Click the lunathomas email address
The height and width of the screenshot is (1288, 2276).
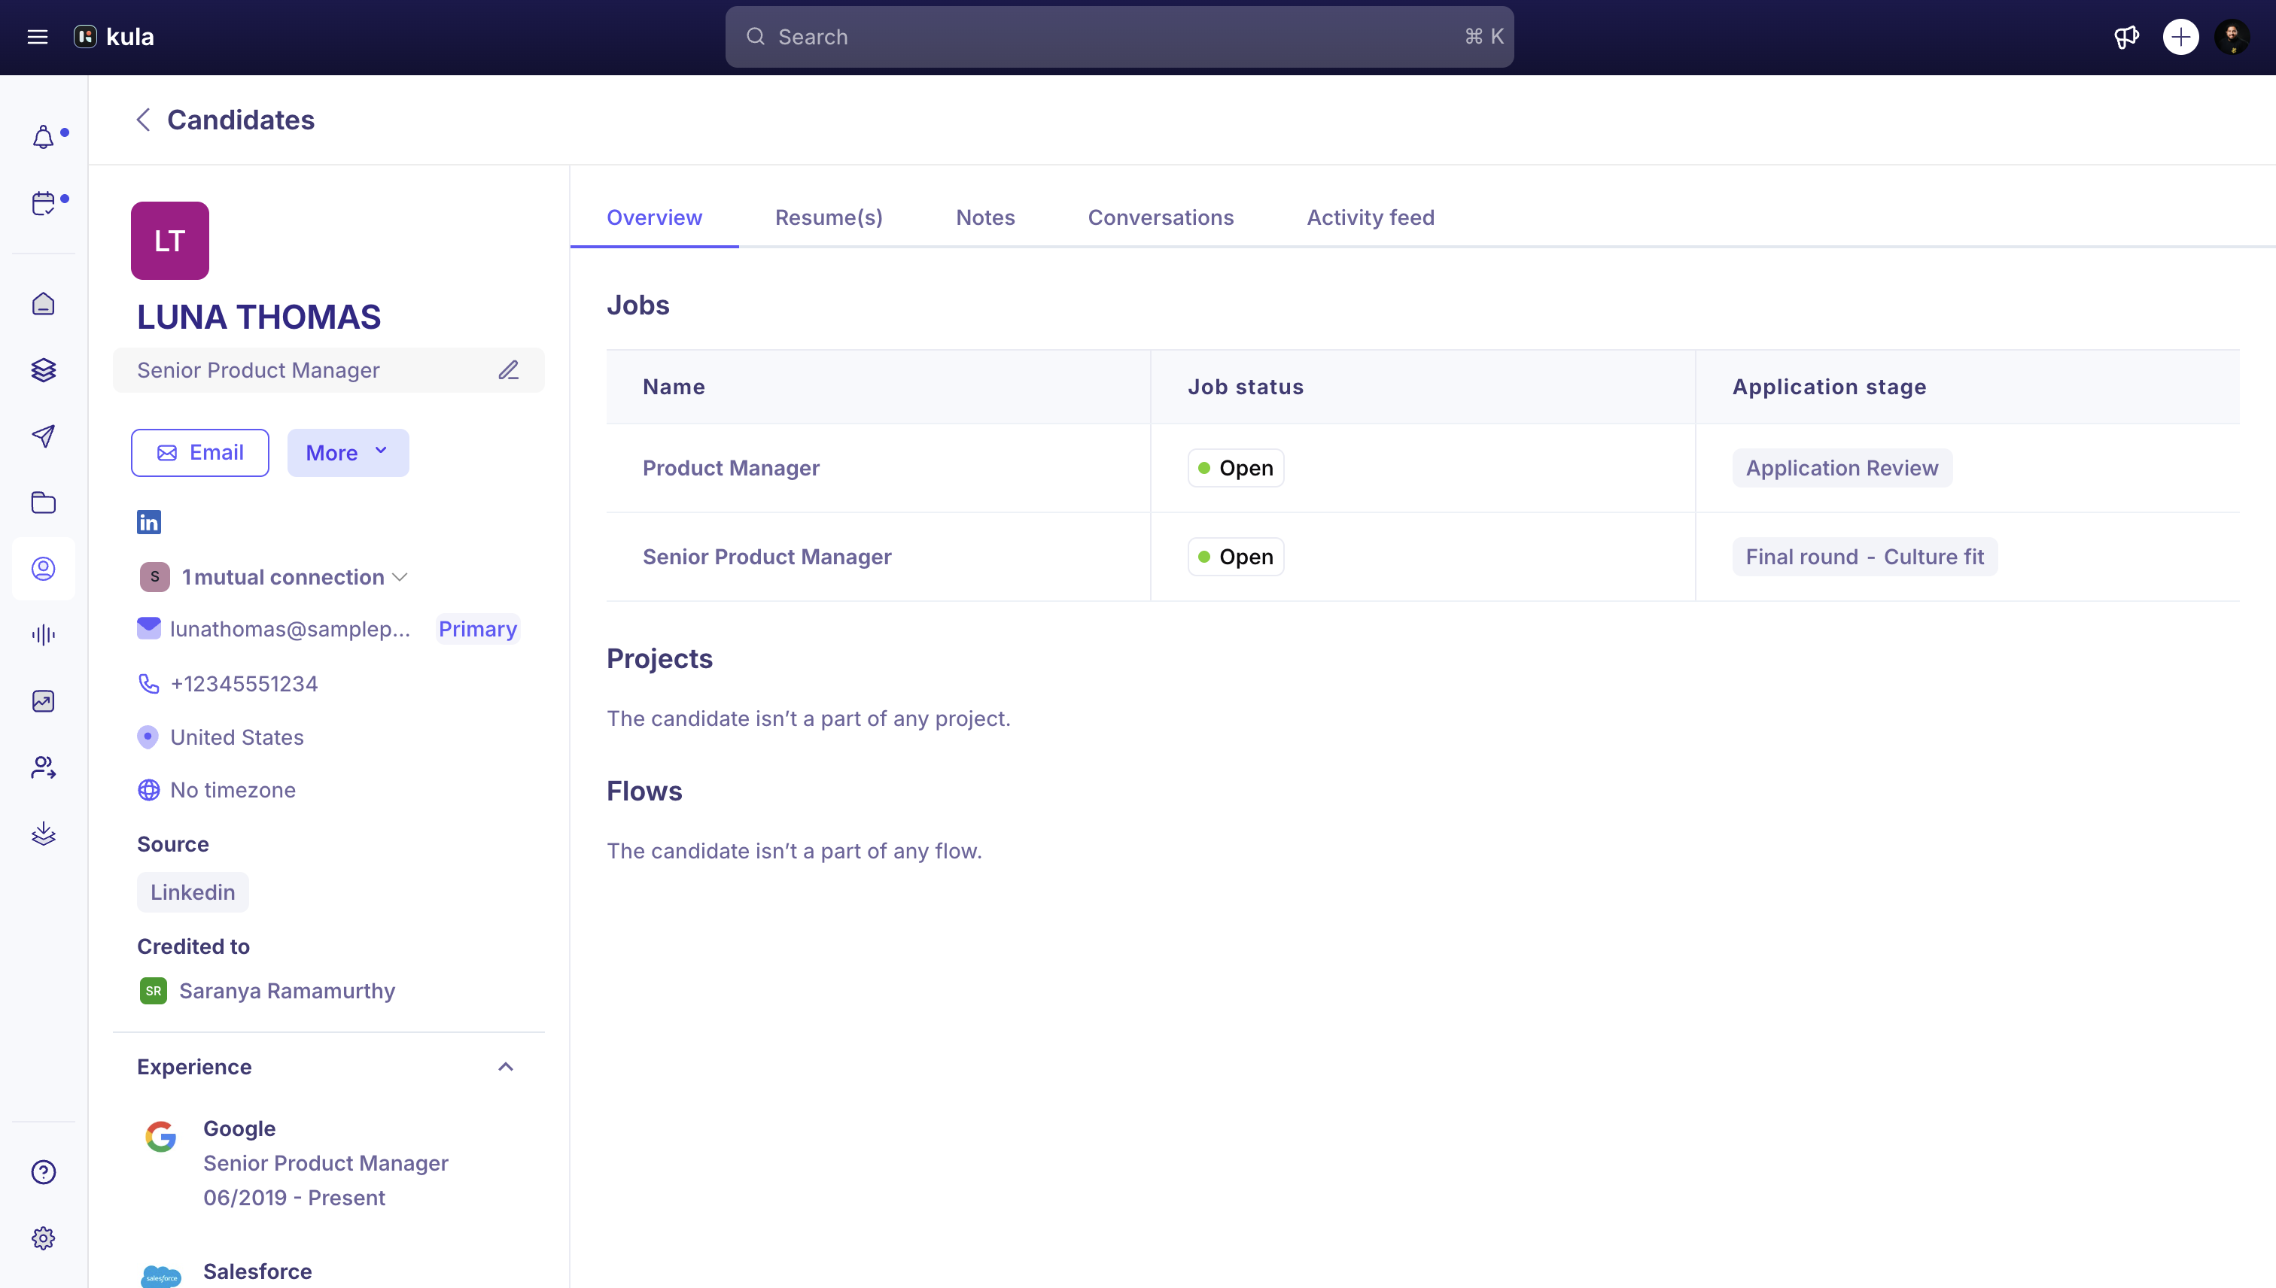coord(291,629)
